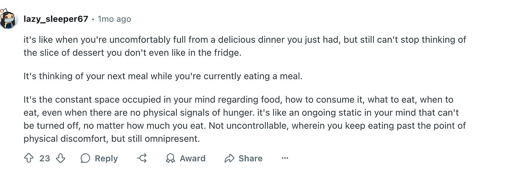Click the 'Share' text label

(x=250, y=158)
